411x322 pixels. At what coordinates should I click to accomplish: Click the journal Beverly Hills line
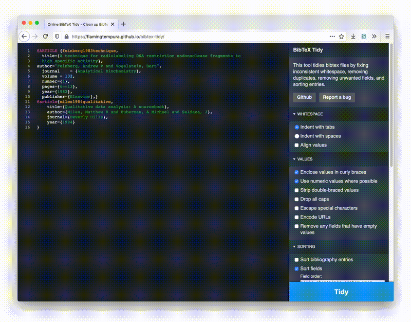pos(78,117)
